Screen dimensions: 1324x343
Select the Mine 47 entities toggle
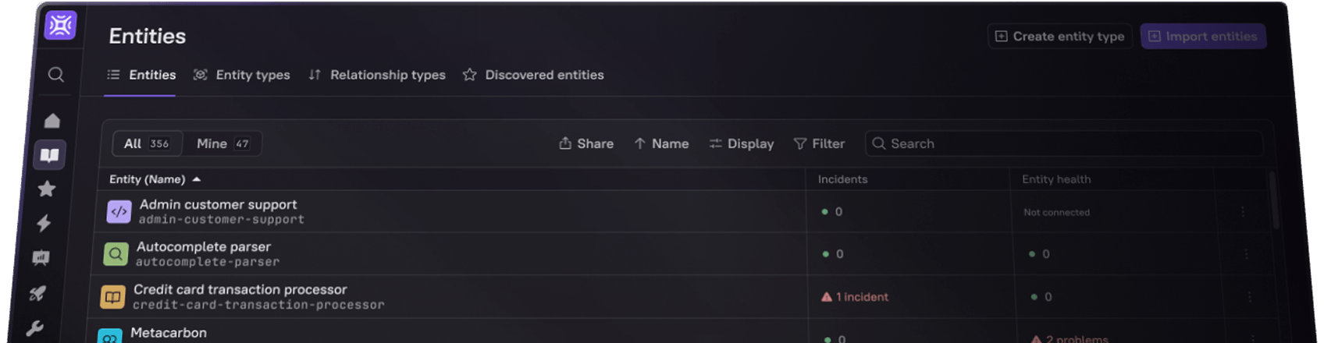point(222,143)
